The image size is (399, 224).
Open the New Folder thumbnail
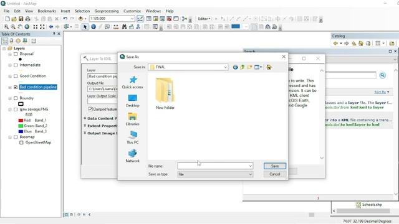coord(165,93)
